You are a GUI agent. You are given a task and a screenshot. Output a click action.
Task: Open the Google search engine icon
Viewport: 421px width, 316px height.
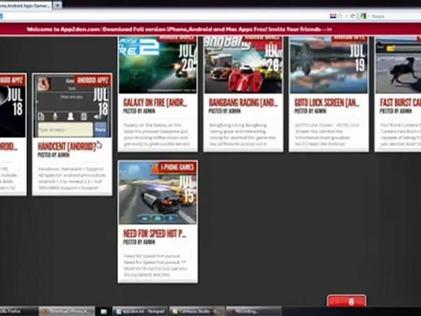coord(363,16)
